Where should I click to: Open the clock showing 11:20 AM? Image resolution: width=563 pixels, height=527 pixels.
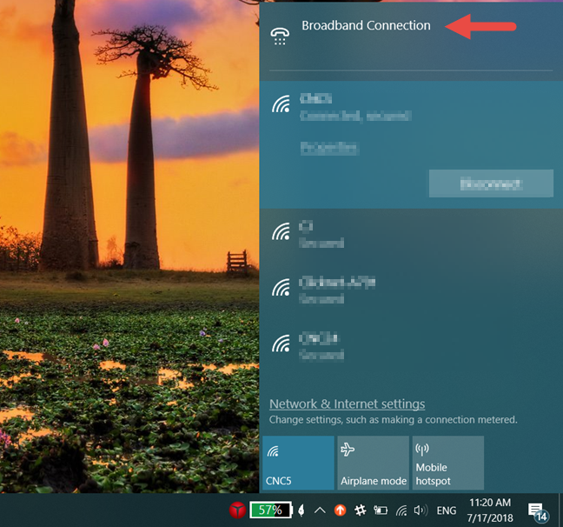point(490,510)
